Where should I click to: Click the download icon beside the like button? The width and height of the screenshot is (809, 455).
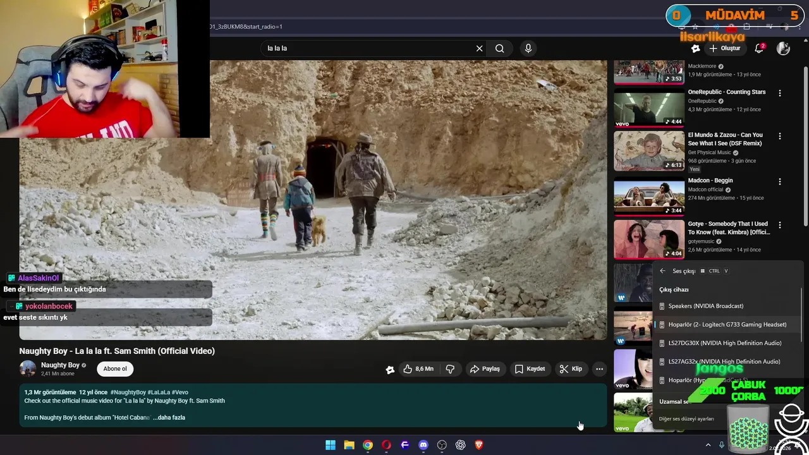[390, 370]
